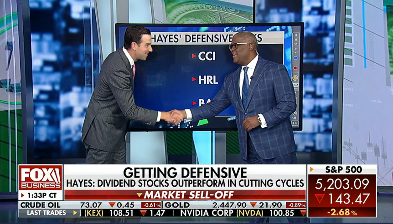Click the Fox Business logo
This screenshot has height=224, width=393.
(x=41, y=178)
